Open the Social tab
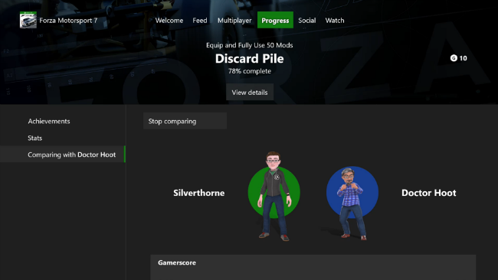Viewport: 498px width, 280px height. tap(306, 21)
